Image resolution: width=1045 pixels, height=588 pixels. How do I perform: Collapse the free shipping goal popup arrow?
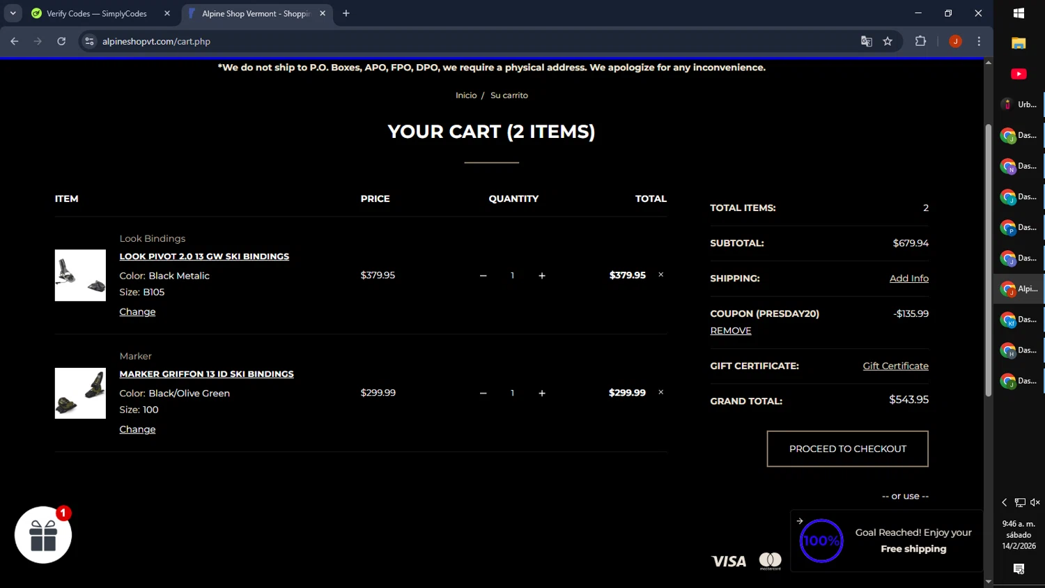coord(800,520)
